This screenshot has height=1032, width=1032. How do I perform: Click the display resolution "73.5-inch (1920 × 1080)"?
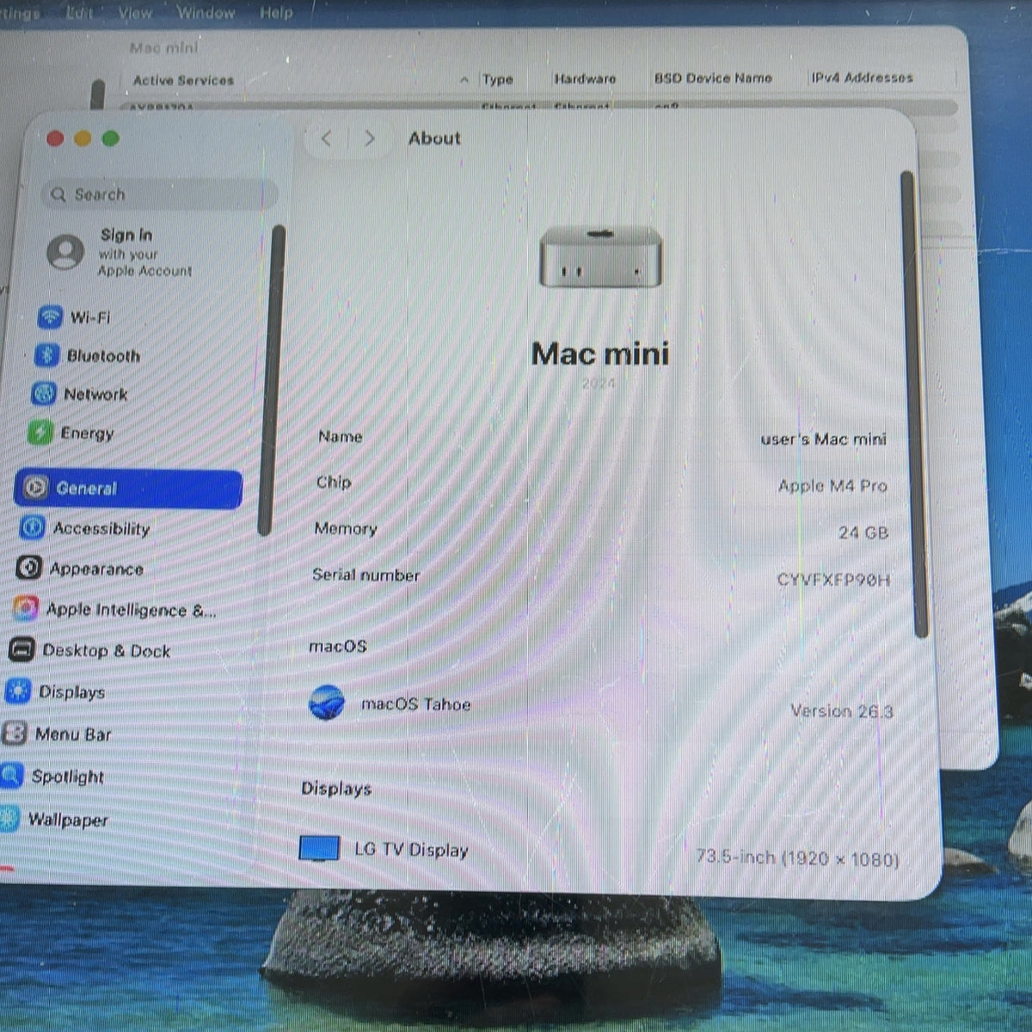797,858
